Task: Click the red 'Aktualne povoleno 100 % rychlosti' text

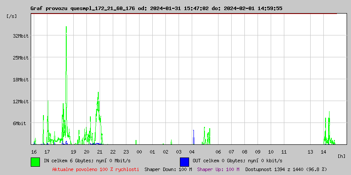Action: tap(96, 169)
